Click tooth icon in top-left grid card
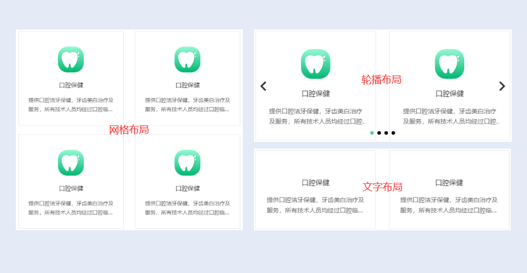 coord(71,60)
